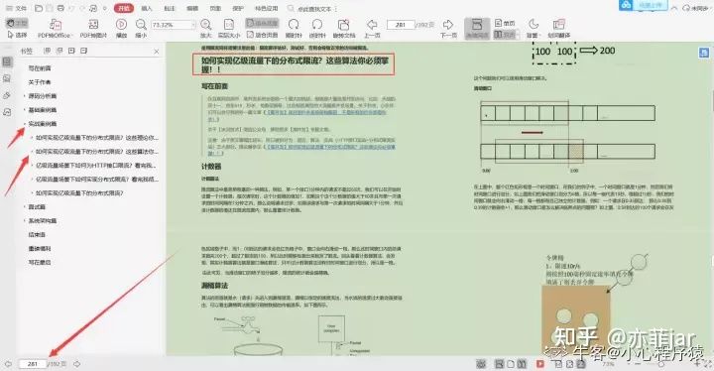Screen dimensions: 714x371
Task: Expand the 基础案例篇 bookmark node
Action: 24,110
